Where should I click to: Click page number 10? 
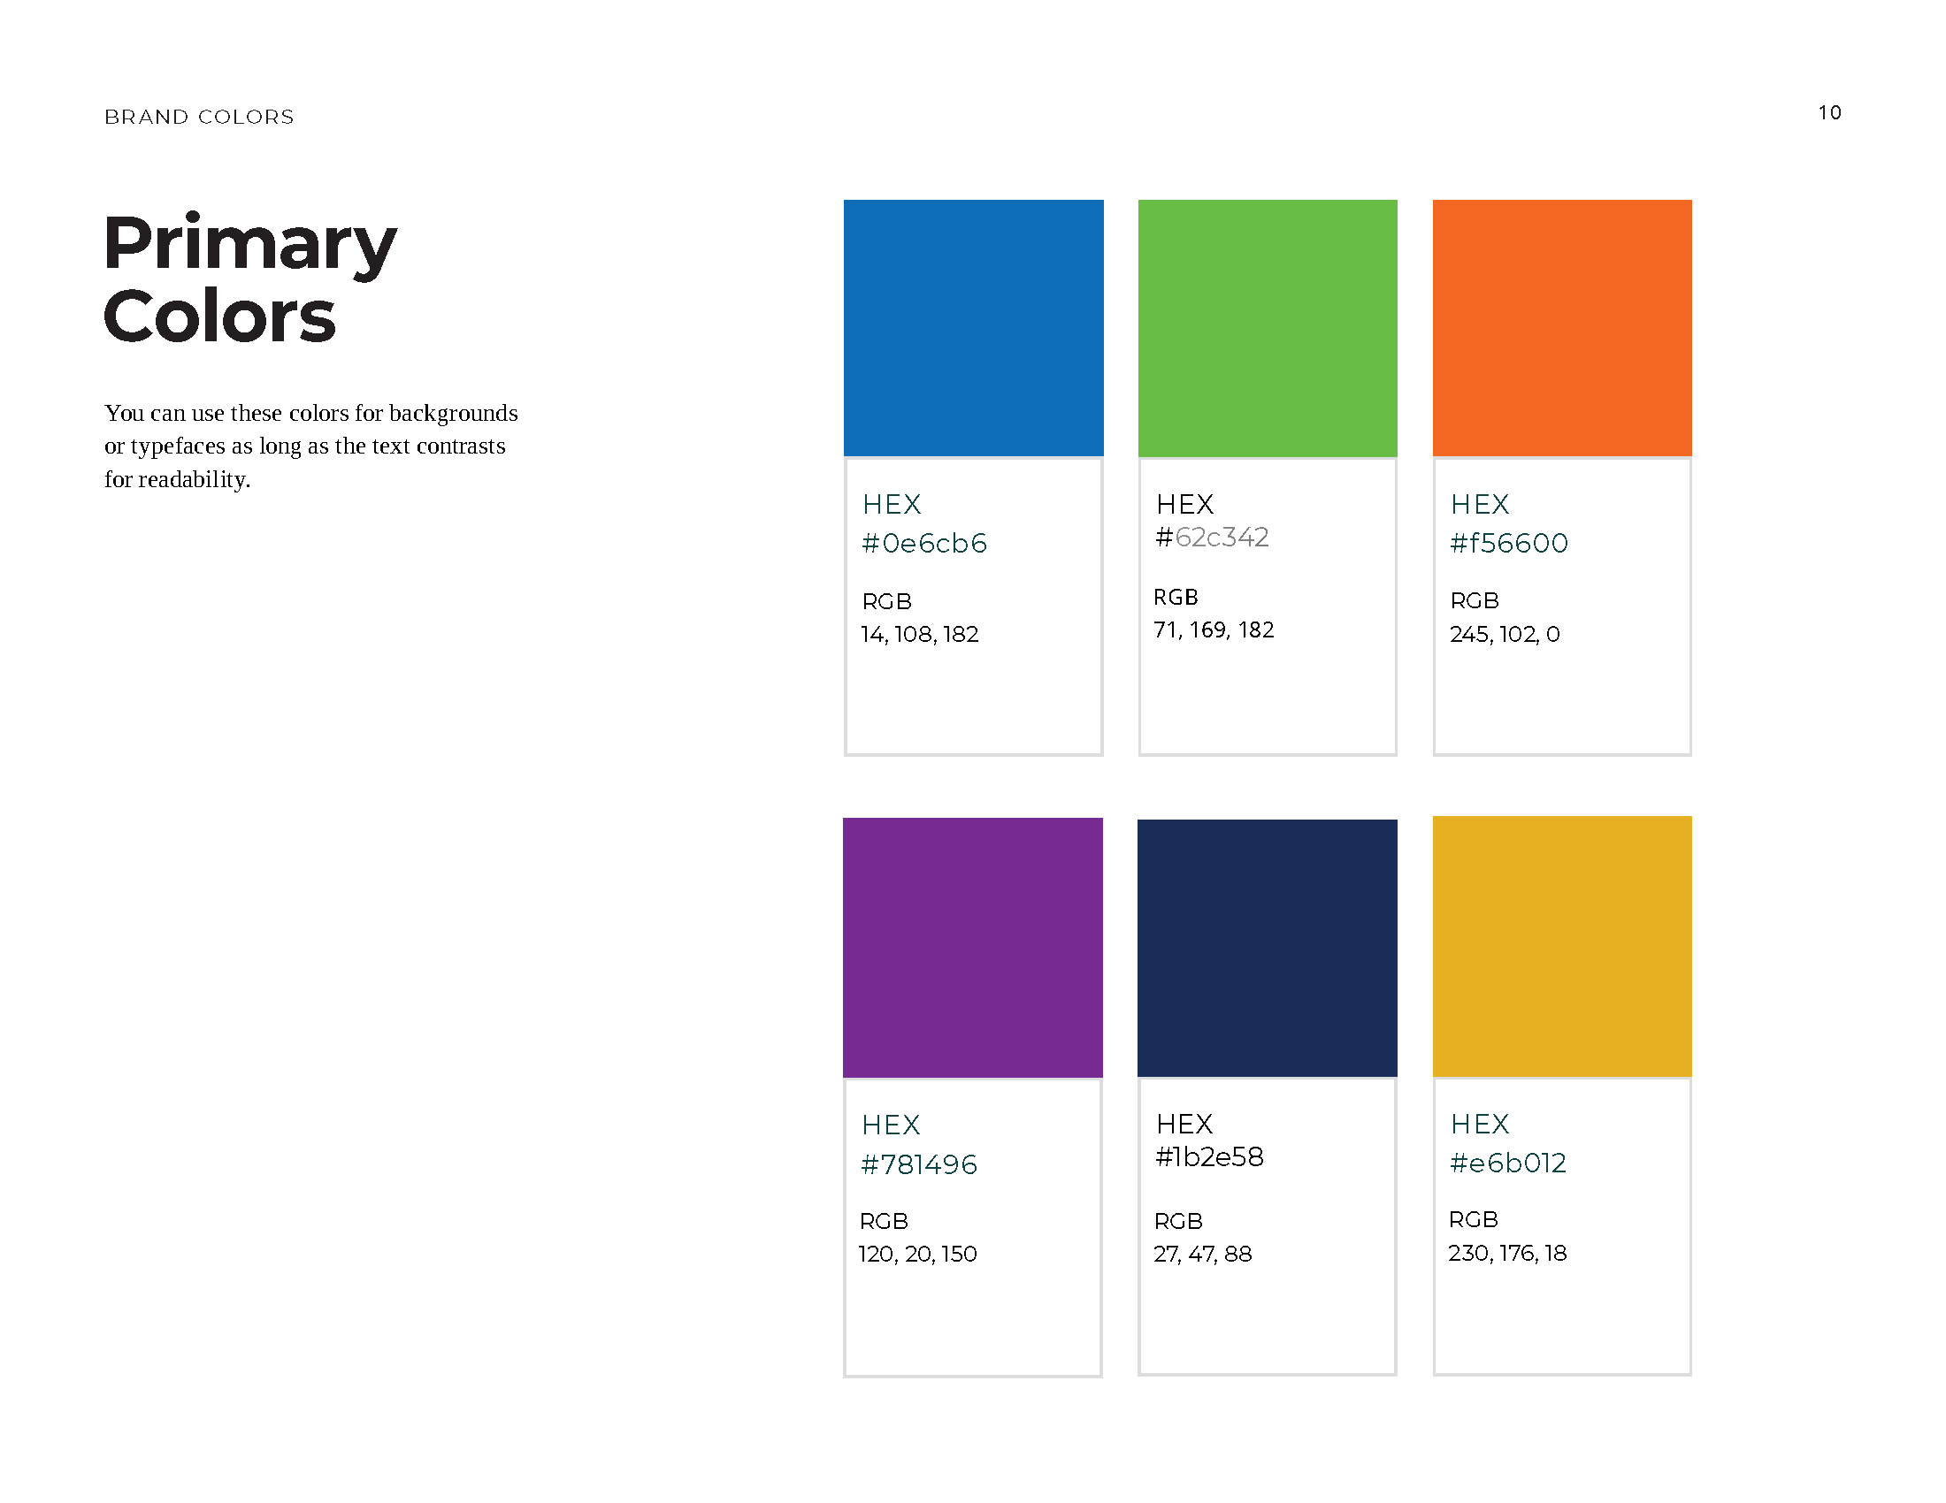tap(1829, 113)
